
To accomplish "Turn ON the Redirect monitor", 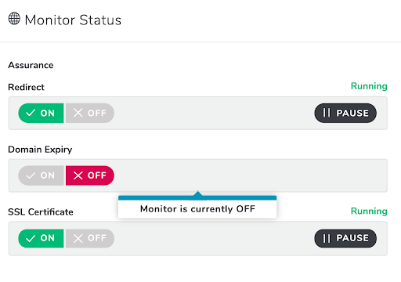I will pyautogui.click(x=41, y=113).
